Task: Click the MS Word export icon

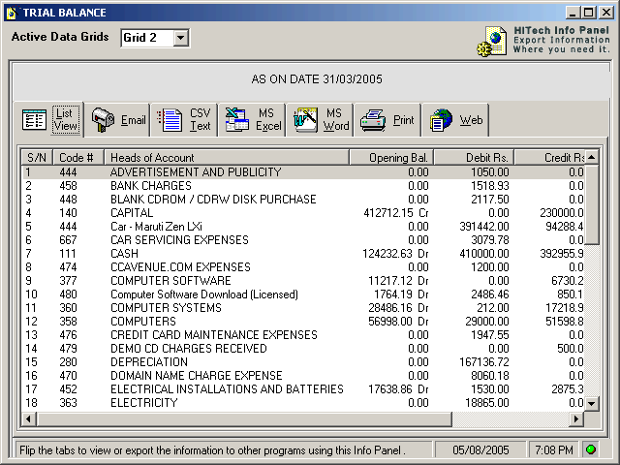Action: coord(306,120)
